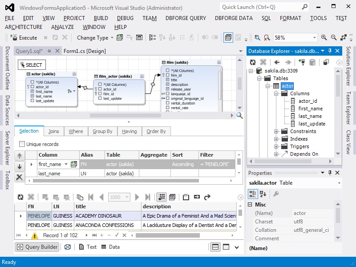Viewport: 356px width, 267px height.
Task: Click the new connection plug icon
Action: tap(302, 62)
